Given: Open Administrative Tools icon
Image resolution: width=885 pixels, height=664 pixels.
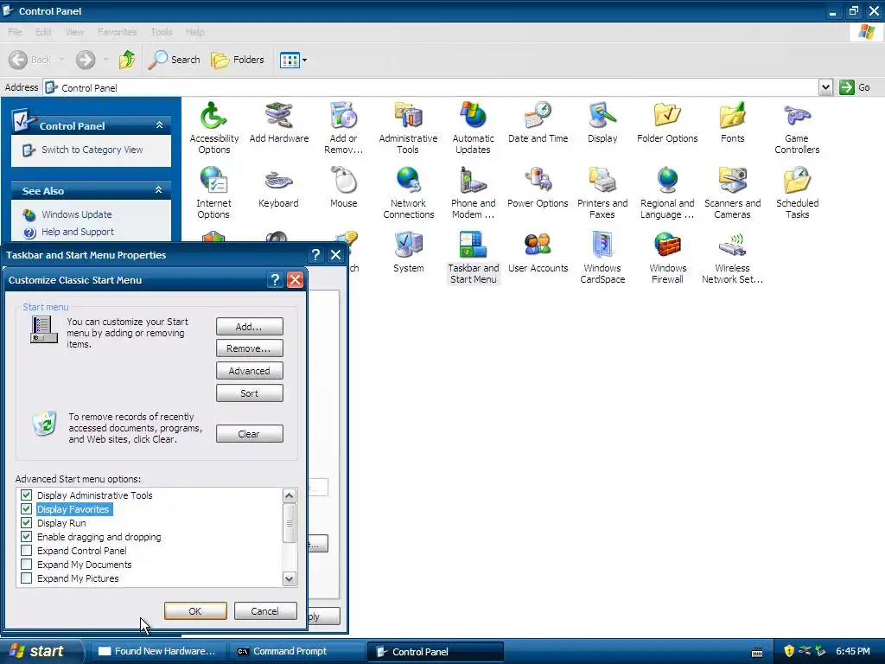Looking at the screenshot, I should (x=408, y=128).
